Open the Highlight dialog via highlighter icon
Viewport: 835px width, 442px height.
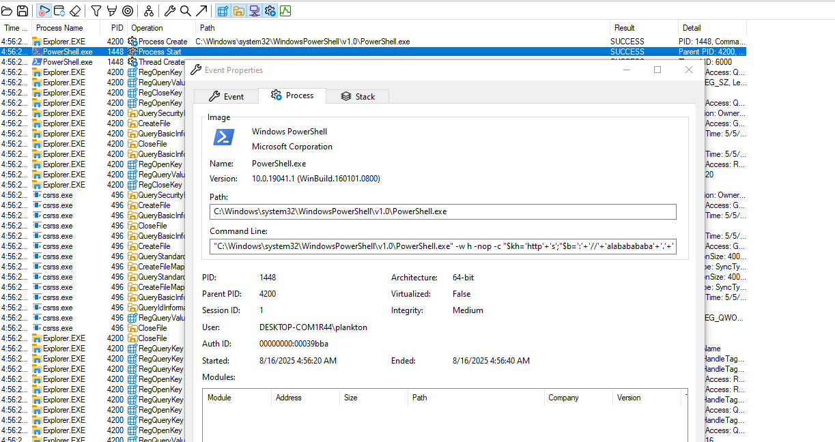111,11
